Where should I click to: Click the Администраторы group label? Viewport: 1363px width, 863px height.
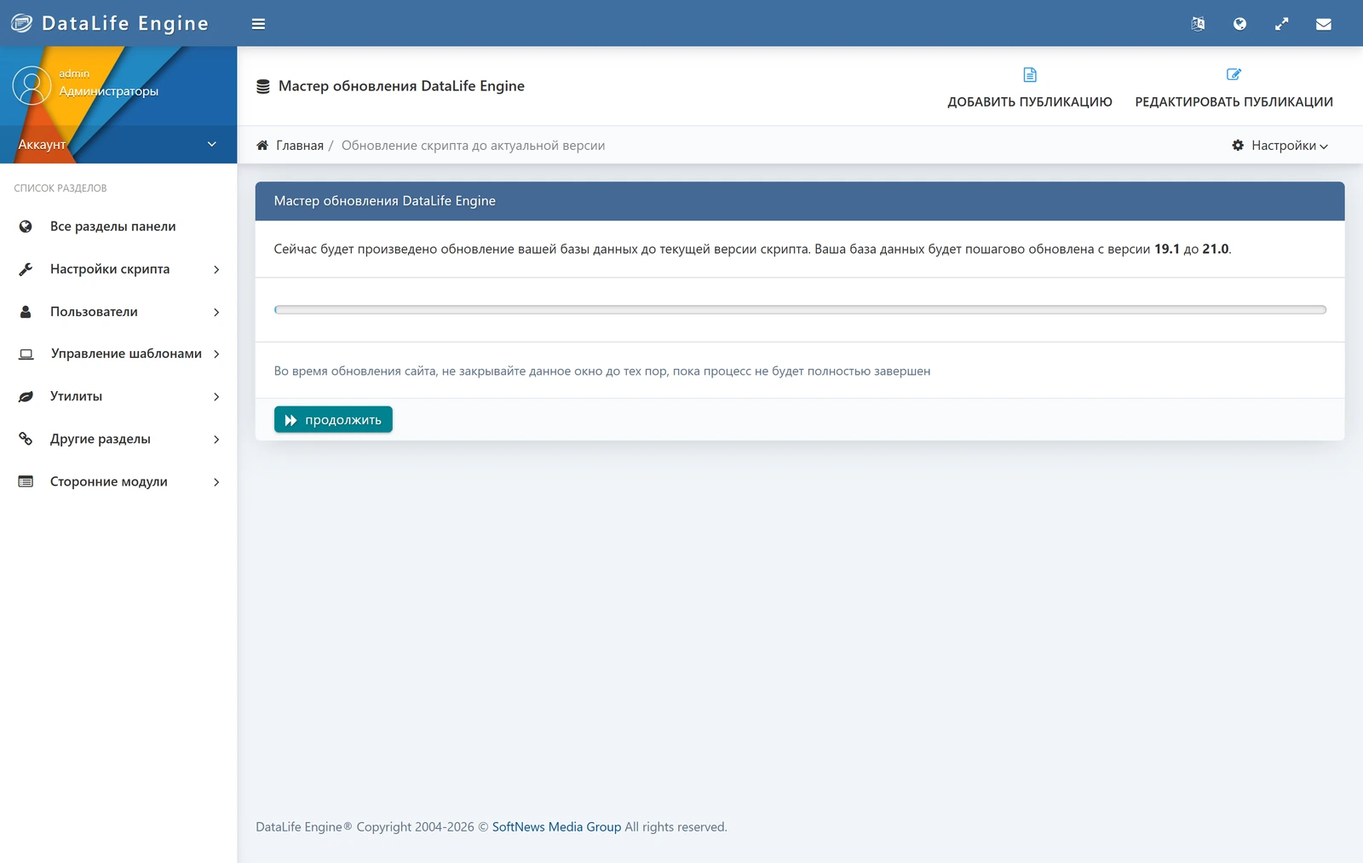tap(108, 91)
